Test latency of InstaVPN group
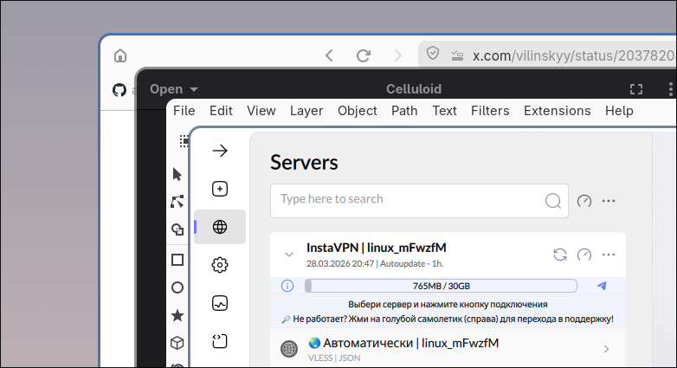Screen dimensions: 677x368 point(584,255)
